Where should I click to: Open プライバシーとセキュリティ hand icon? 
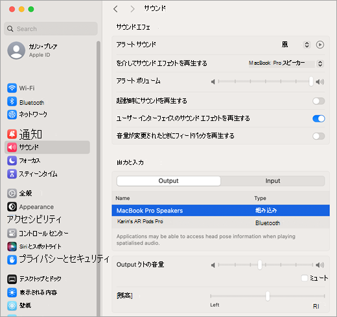[12, 259]
